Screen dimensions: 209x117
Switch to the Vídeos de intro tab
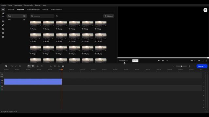(x=56, y=9)
